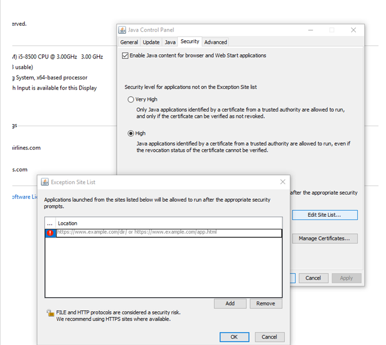The height and width of the screenshot is (345, 386).
Task: Click the Apply button
Action: pyautogui.click(x=346, y=278)
